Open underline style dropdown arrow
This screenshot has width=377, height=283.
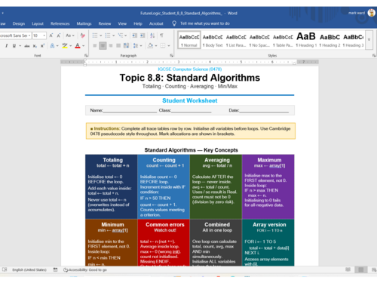pyautogui.click(x=20, y=46)
